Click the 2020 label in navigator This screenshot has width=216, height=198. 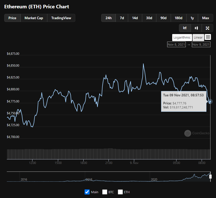point(154,180)
